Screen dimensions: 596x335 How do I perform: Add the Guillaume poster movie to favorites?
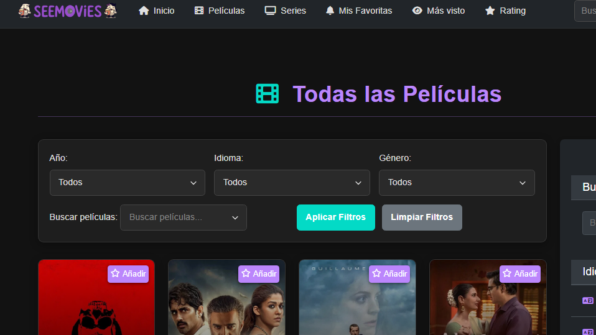coord(389,274)
